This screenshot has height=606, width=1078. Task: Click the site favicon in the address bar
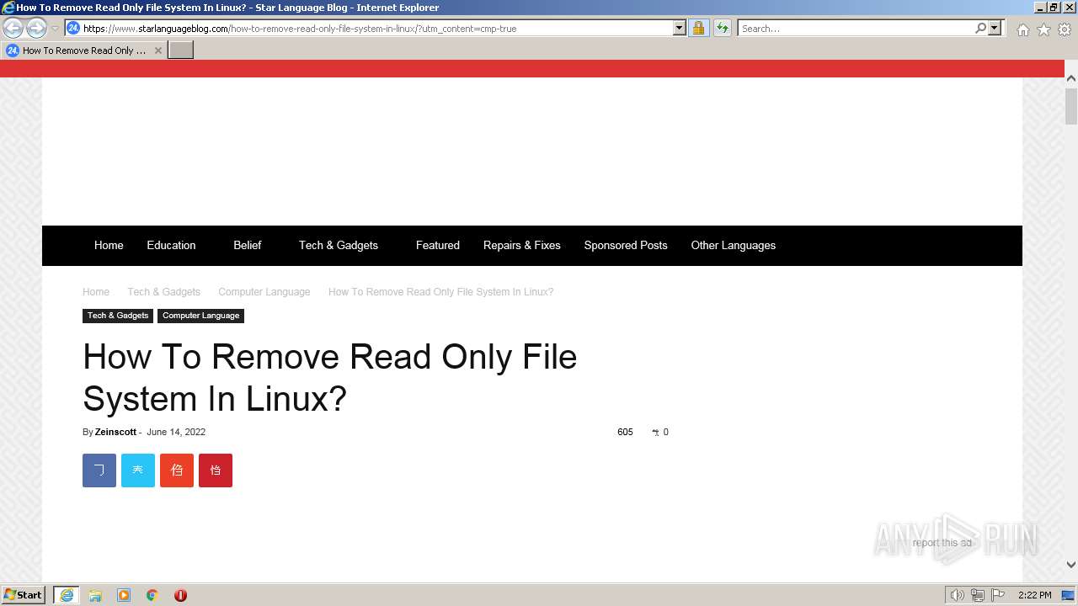[x=73, y=28]
